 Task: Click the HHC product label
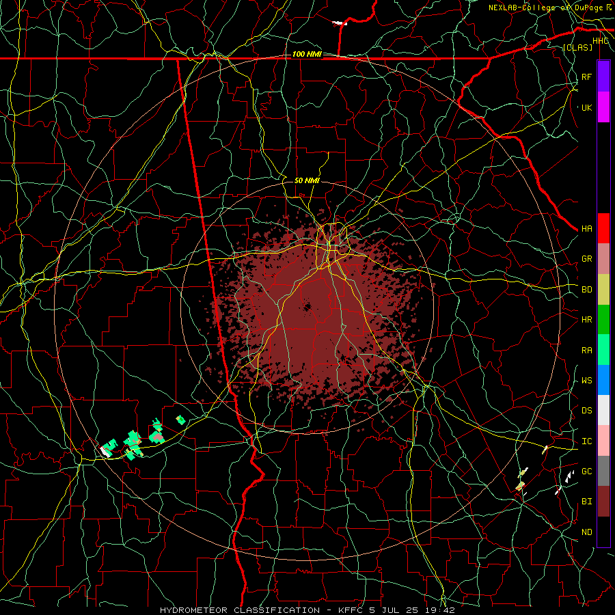(600, 41)
